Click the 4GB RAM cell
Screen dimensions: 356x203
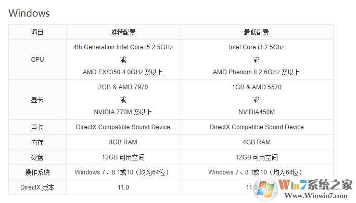[257, 142]
